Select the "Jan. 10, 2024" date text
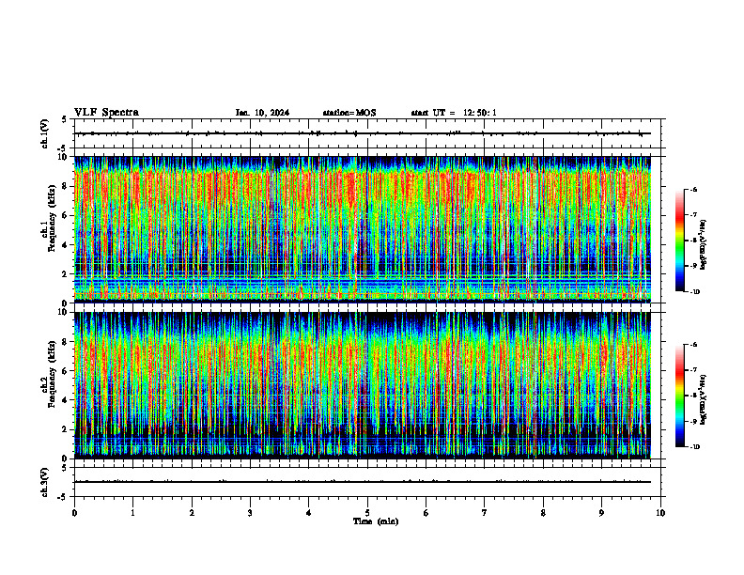This screenshot has width=744, height=575. (262, 113)
